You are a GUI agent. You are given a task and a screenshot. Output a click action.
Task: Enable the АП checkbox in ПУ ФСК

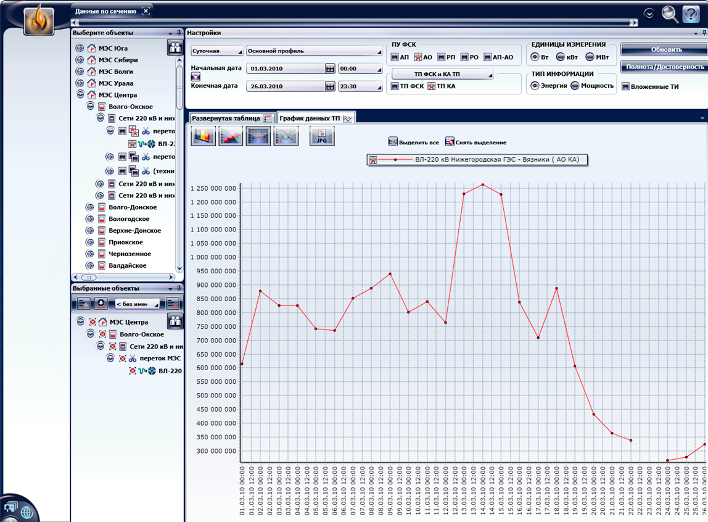pos(395,57)
